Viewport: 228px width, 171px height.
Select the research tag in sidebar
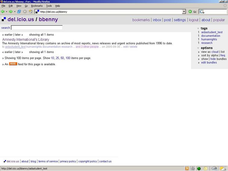pyautogui.click(x=207, y=43)
